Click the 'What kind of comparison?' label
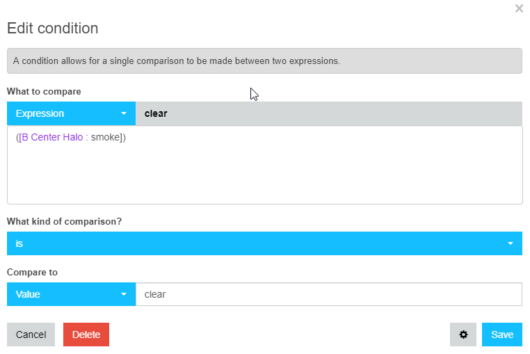Image resolution: width=530 pixels, height=354 pixels. (x=64, y=221)
